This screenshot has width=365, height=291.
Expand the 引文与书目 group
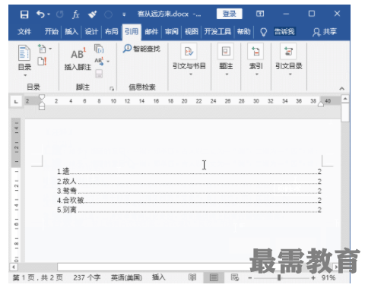[x=189, y=59]
